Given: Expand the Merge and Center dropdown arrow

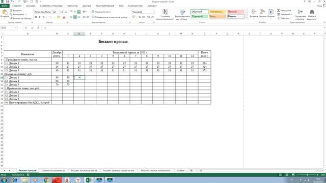Looking at the screenshot, I should pyautogui.click(x=129, y=17).
